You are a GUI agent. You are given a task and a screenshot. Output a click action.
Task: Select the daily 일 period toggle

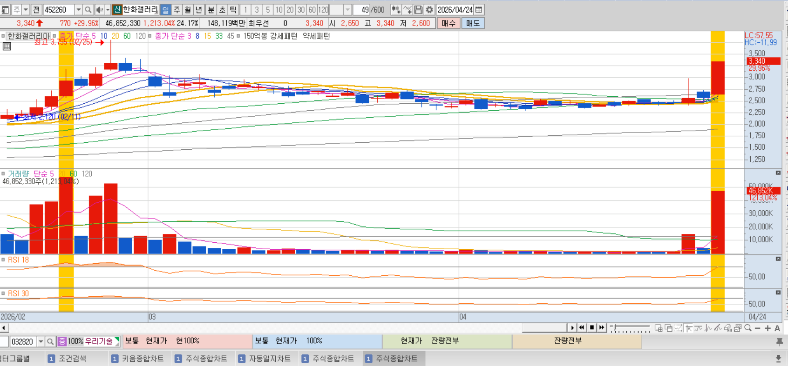(x=165, y=10)
